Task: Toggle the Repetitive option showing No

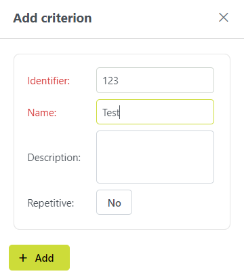Action: 115,203
